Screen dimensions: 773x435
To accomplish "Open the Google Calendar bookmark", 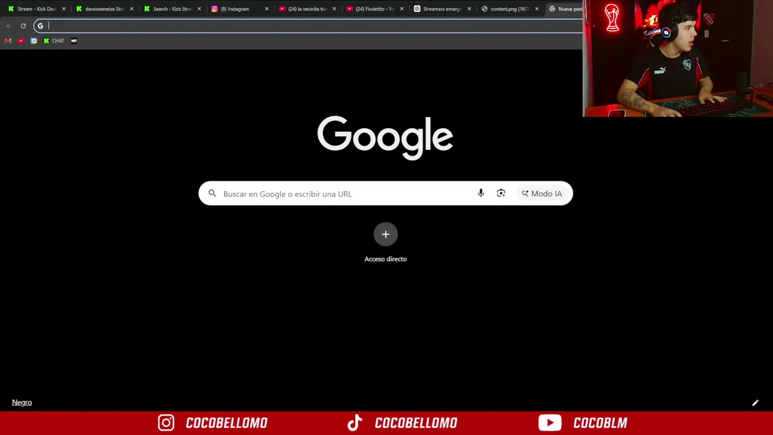I will point(34,41).
